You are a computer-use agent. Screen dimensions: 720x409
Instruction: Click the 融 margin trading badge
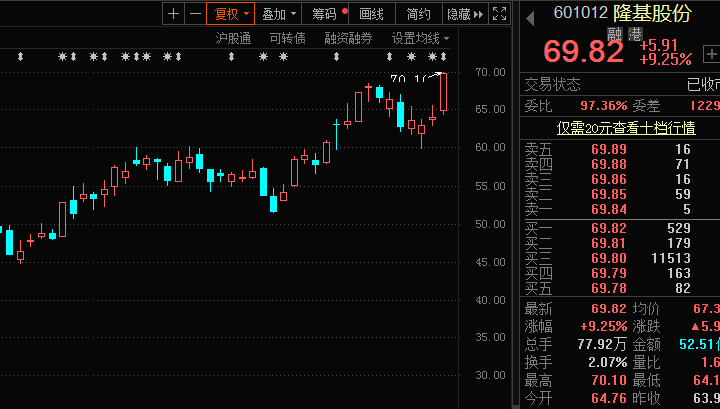[614, 34]
